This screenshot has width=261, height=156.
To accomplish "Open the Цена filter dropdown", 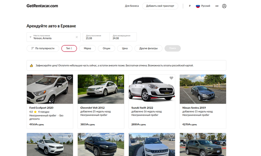I will click(x=125, y=48).
